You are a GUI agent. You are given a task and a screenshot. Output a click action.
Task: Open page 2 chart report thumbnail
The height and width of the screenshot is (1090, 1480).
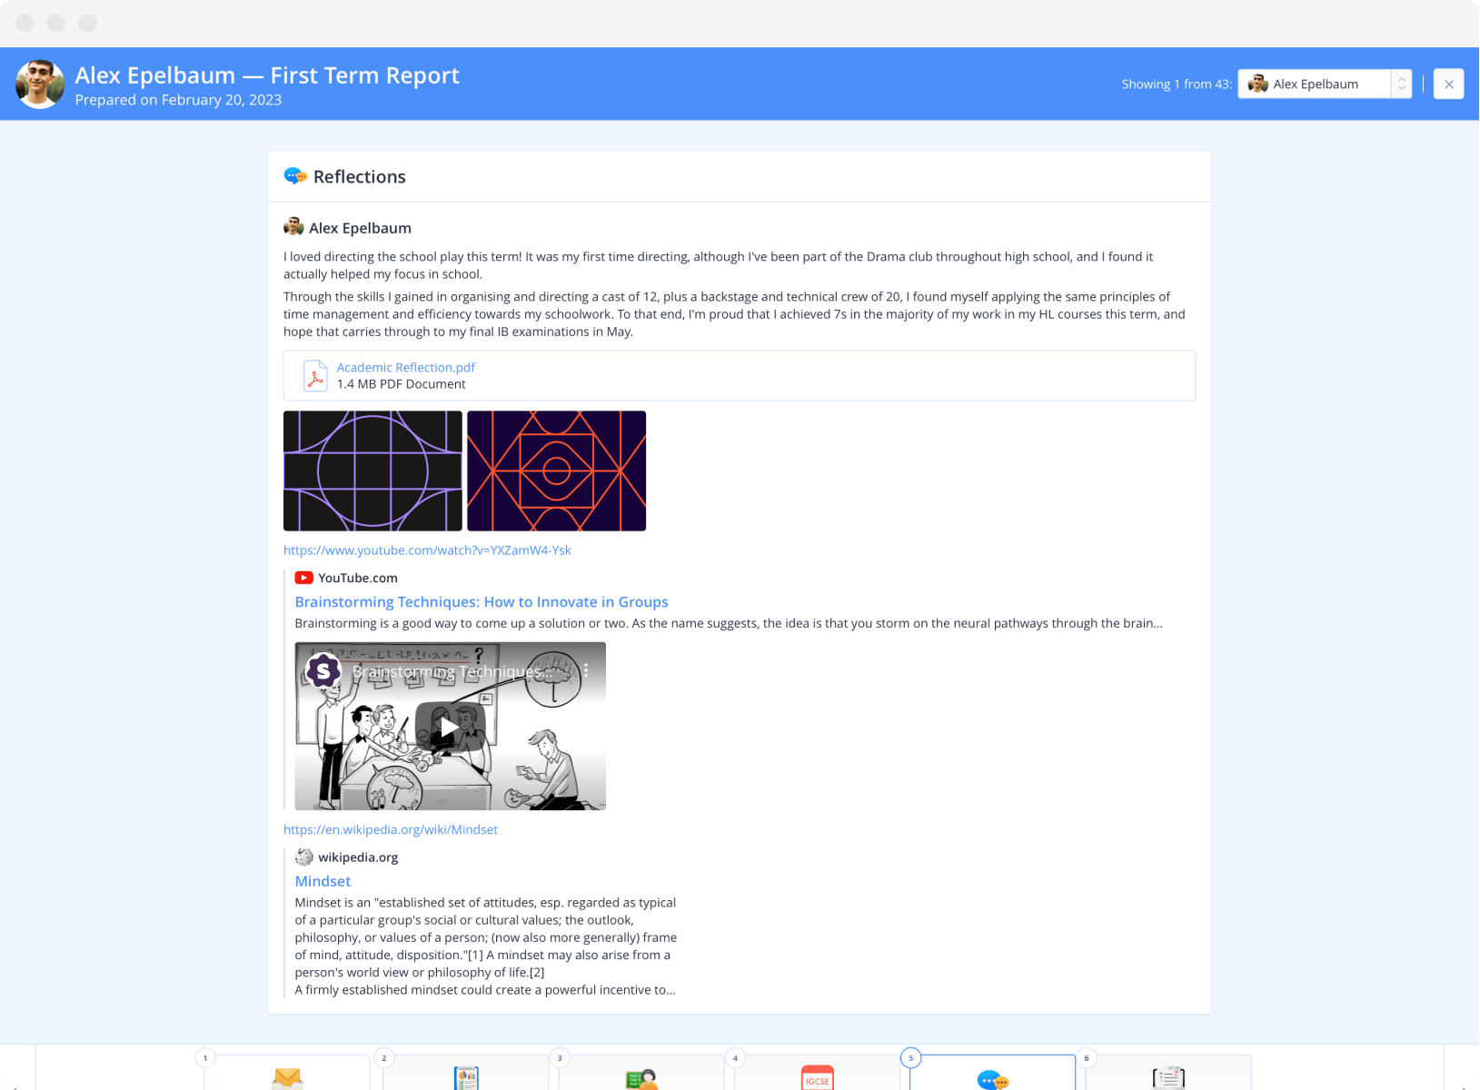point(465,1076)
